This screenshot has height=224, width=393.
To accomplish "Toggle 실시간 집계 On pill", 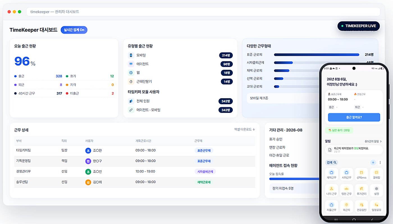I will point(74,30).
